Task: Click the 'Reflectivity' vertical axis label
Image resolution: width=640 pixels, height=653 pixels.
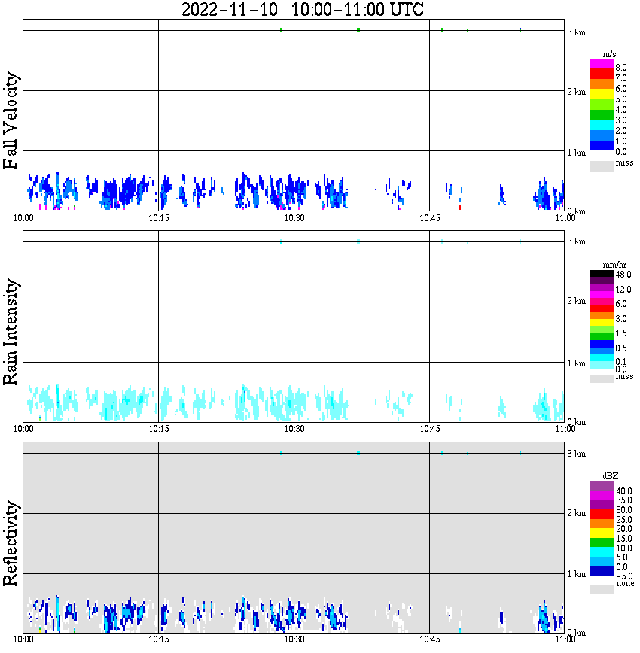Action: 11,543
